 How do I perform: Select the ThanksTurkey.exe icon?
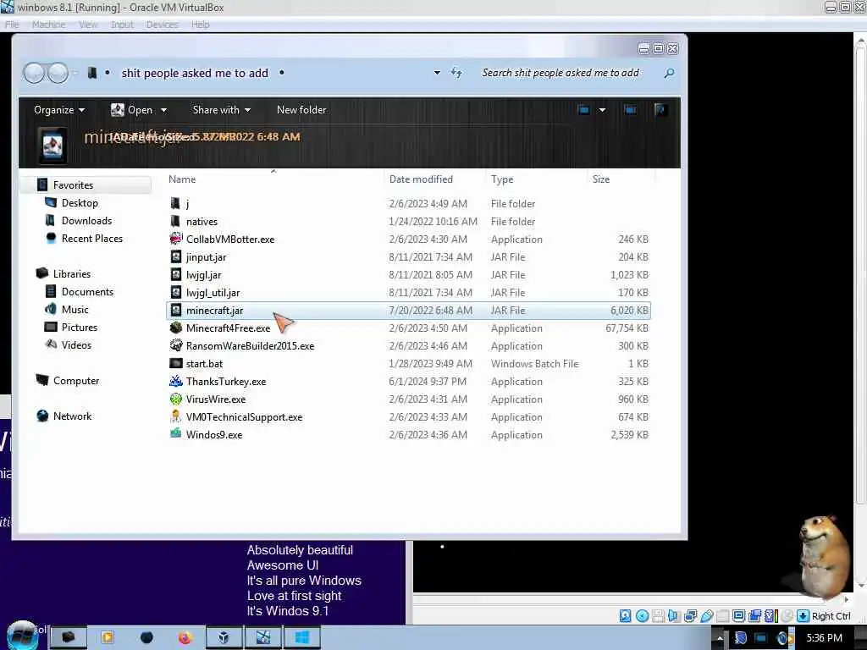[x=176, y=381]
